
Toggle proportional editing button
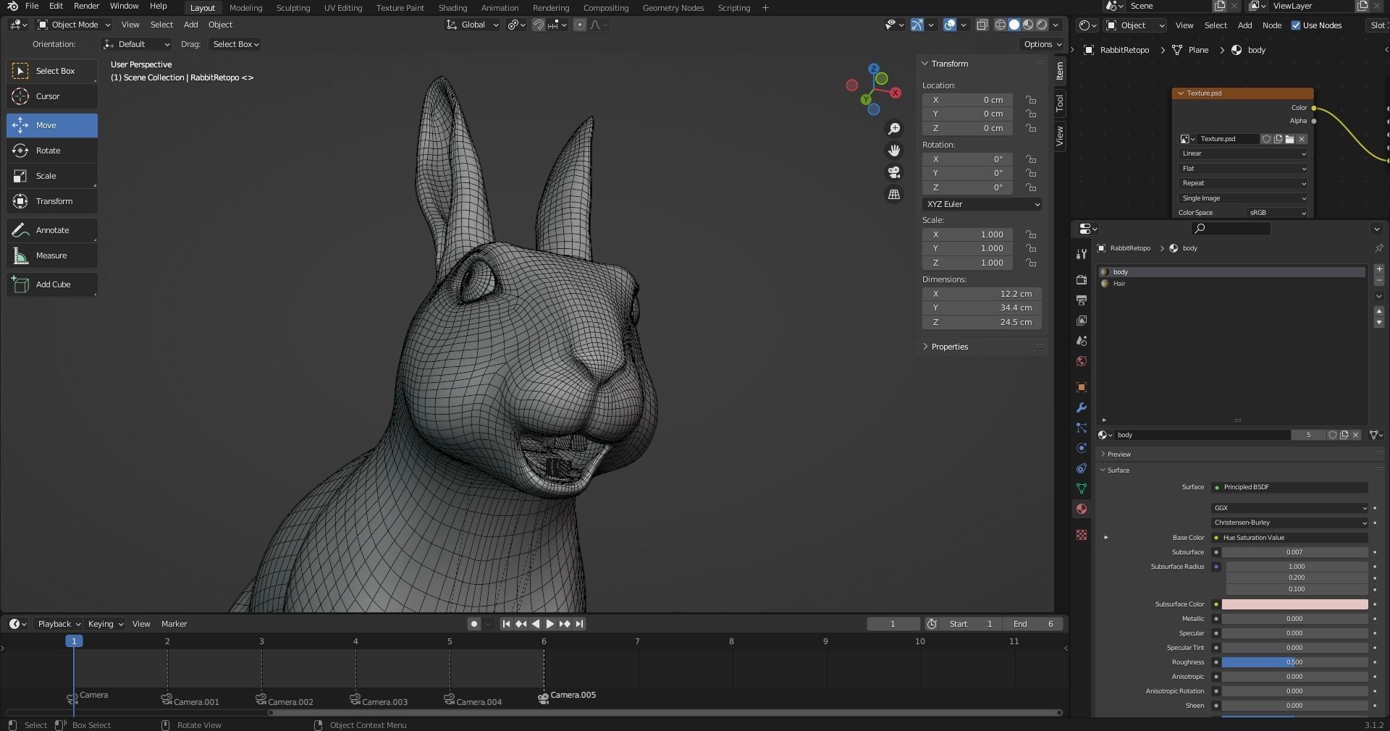579,25
